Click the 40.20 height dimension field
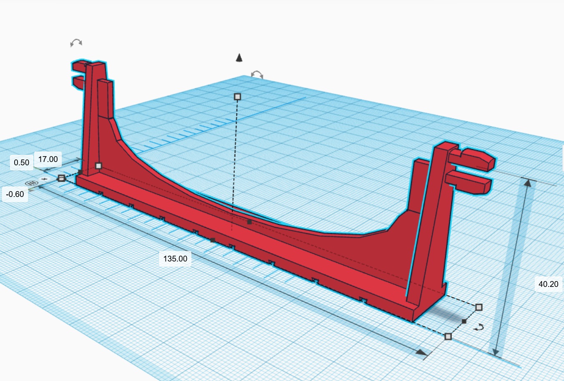This screenshot has height=381, width=564. click(x=548, y=284)
